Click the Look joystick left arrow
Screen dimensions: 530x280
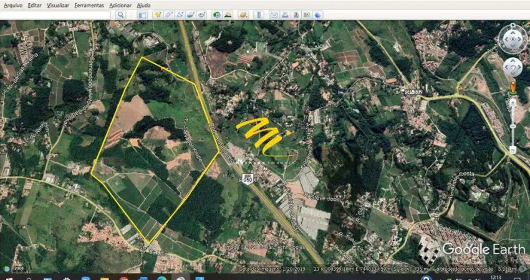tap(506, 40)
